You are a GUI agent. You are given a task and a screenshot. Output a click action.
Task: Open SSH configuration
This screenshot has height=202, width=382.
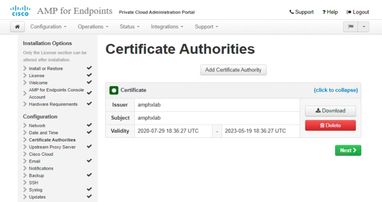33,182
